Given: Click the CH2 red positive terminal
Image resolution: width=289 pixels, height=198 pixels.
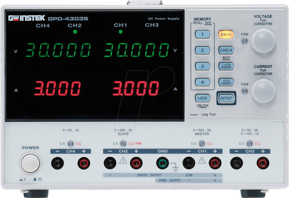Looking at the screenshot, I should [x=136, y=163].
